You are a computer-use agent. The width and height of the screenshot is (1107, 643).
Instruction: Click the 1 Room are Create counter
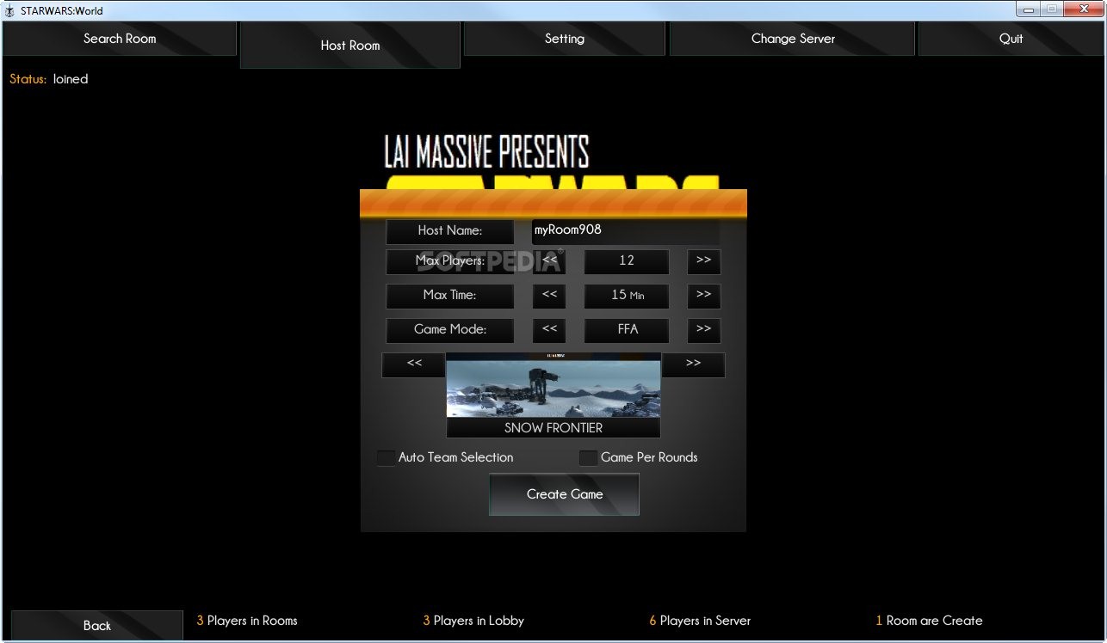(x=929, y=621)
